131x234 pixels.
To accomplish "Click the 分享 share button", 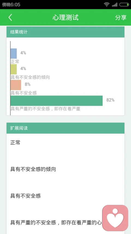I will [121, 18].
